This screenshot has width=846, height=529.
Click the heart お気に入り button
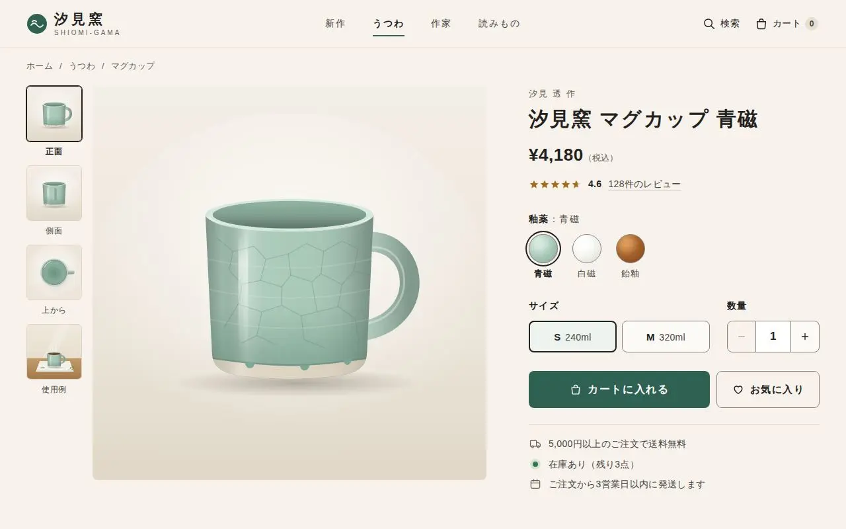click(x=768, y=389)
